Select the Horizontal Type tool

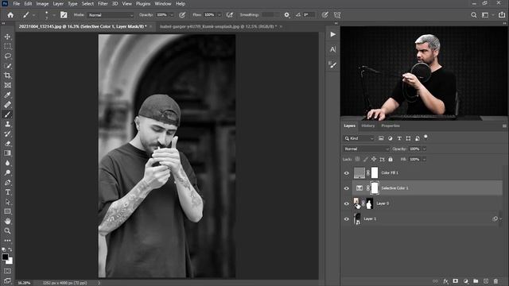[x=7, y=192]
